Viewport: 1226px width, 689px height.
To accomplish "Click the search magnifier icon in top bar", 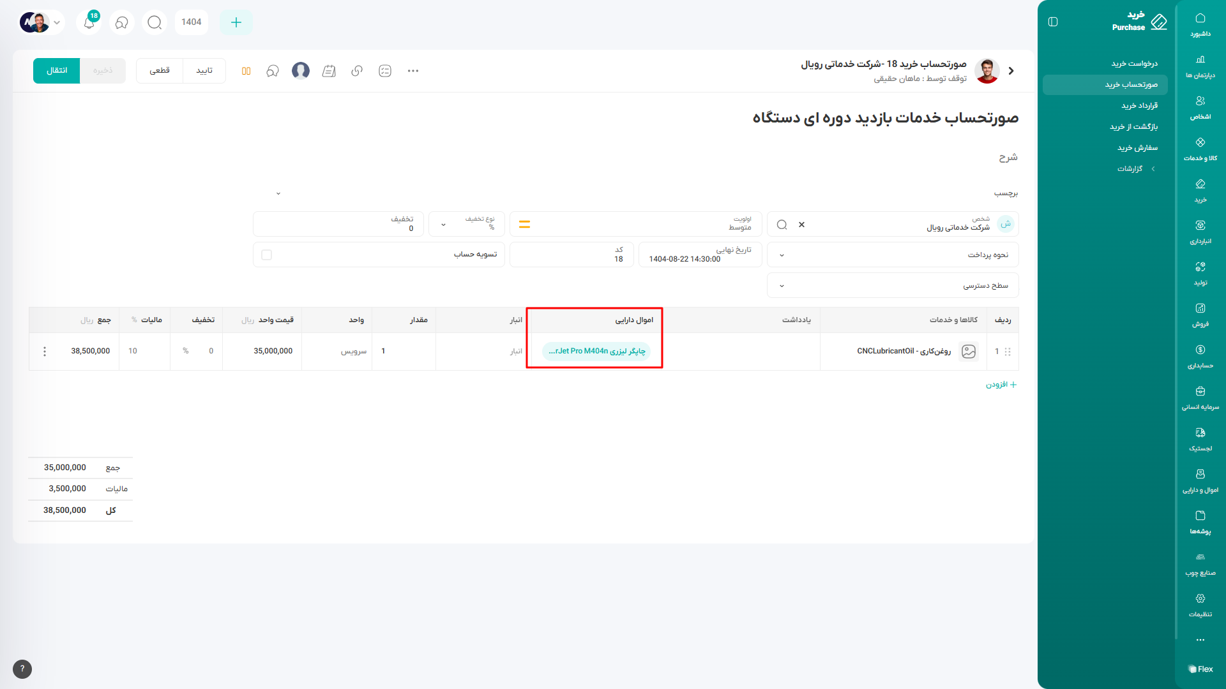I will pos(155,22).
